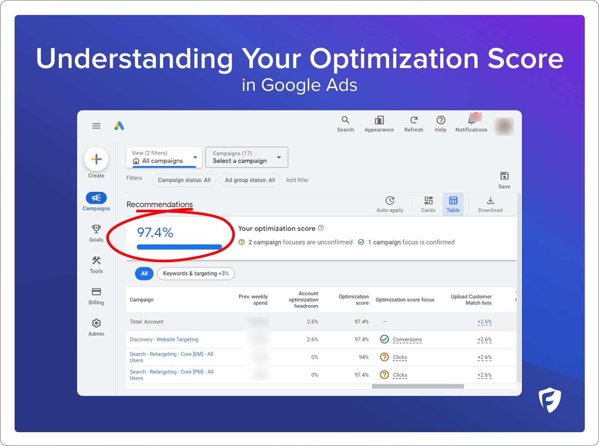The height and width of the screenshot is (446, 599).
Task: Click +2.6% in the Discovery row
Action: tap(484, 339)
